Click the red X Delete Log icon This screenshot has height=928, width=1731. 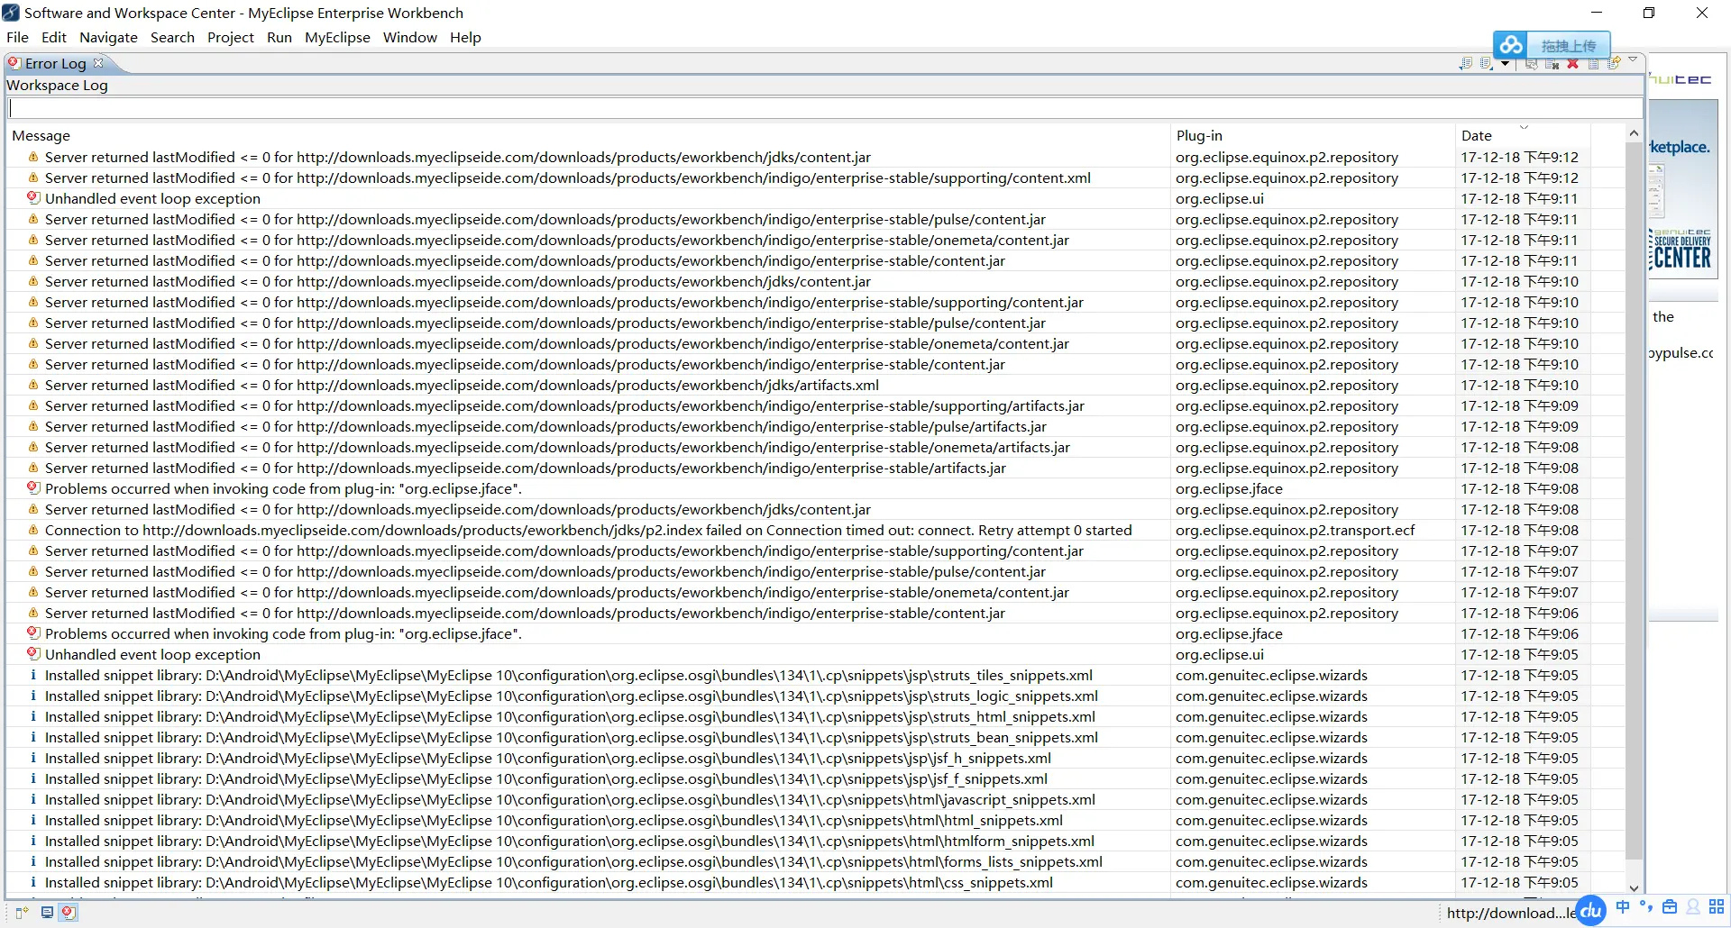(1572, 63)
